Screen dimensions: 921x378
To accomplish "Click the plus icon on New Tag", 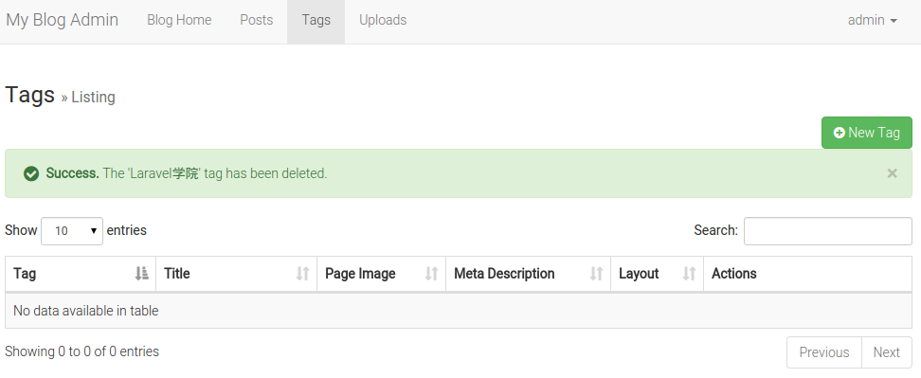I will tap(840, 133).
